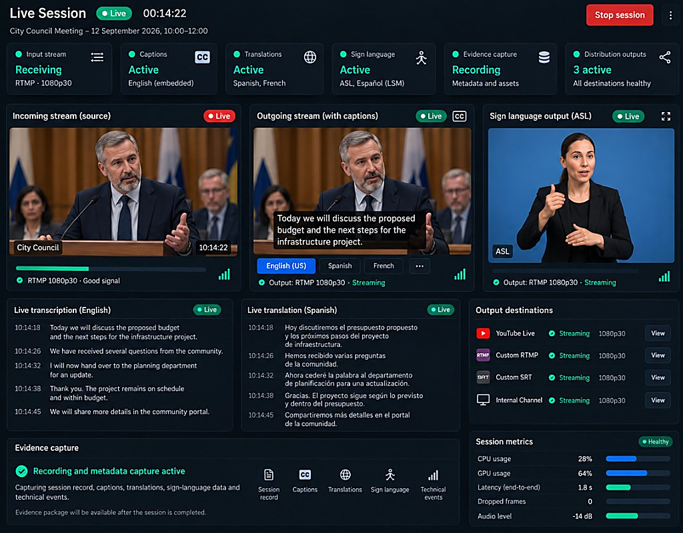
Task: Expand the Sign language output to fullscreen
Action: 666,116
